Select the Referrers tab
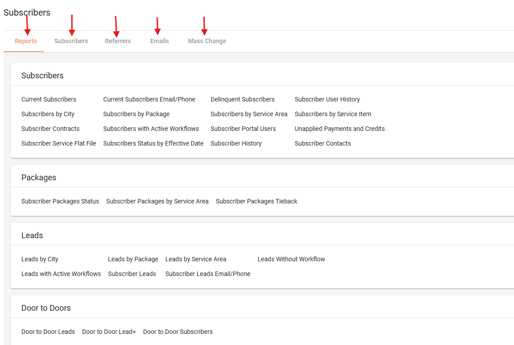The height and width of the screenshot is (345, 514). (x=118, y=41)
